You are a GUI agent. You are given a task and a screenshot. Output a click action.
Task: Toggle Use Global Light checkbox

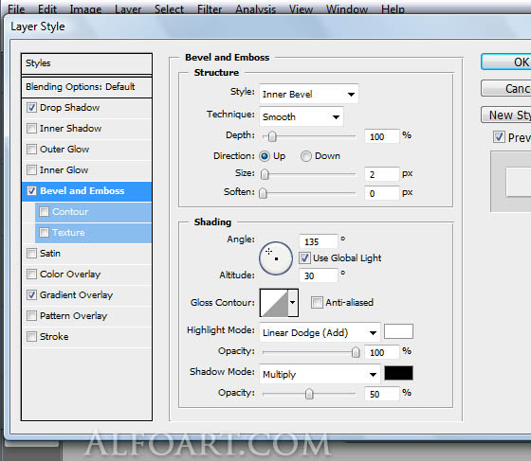304,257
